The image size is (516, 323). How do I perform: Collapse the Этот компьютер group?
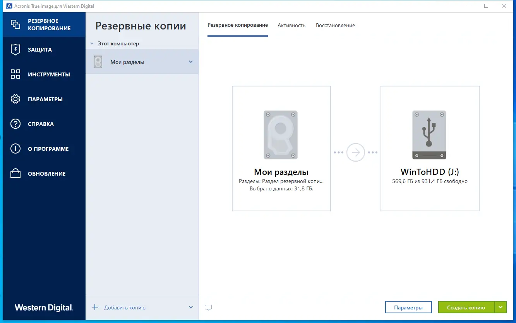92,43
